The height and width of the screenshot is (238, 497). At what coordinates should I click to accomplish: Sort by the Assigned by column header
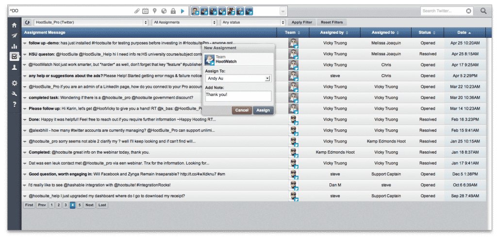[x=334, y=32]
